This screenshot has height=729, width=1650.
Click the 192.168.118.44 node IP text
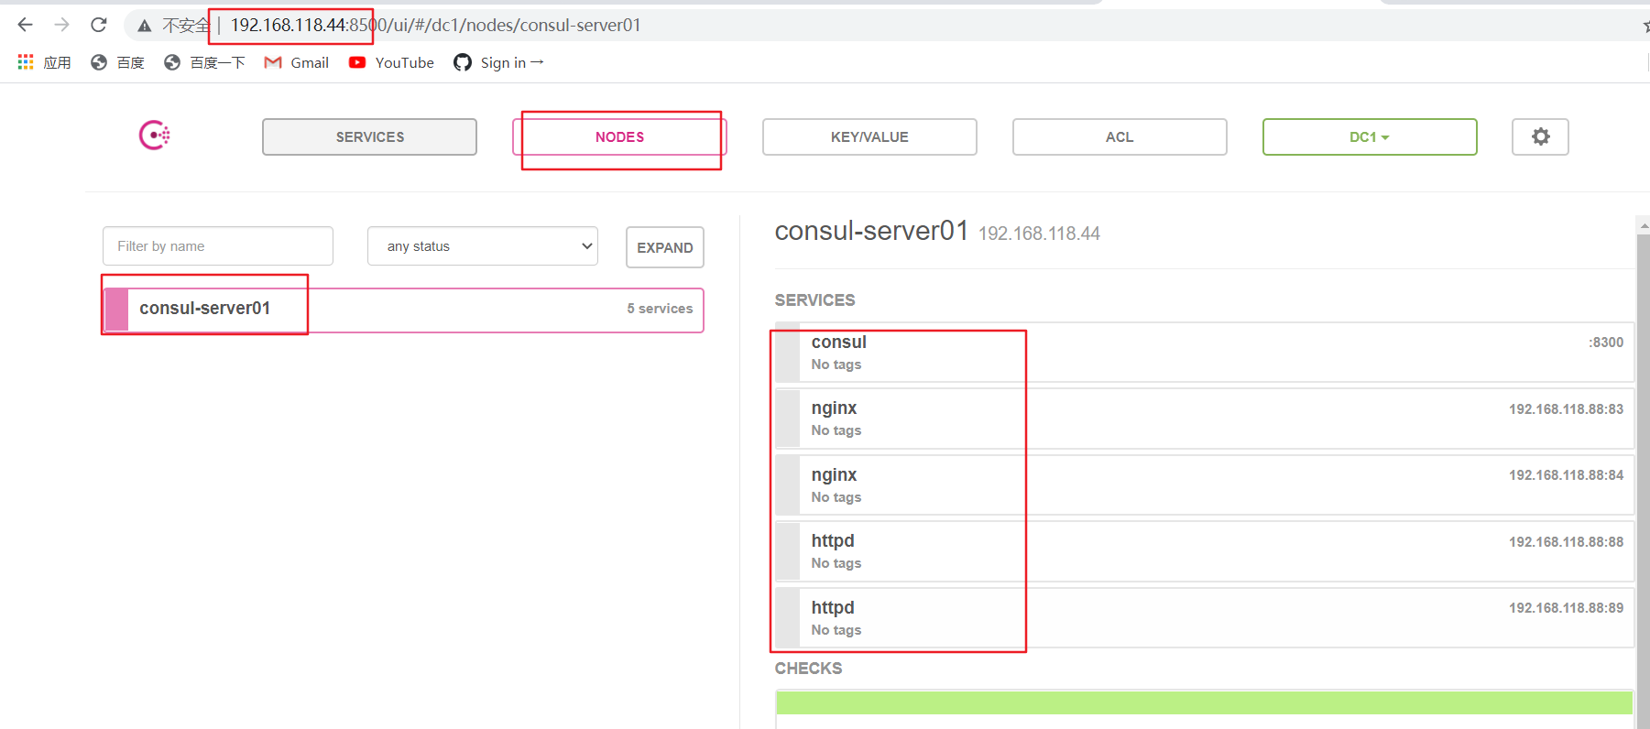[x=1039, y=234]
